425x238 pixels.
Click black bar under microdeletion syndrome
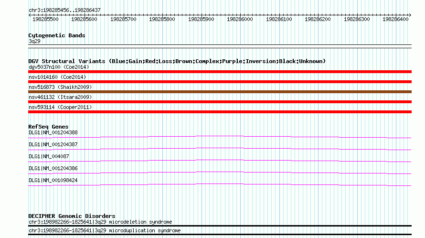point(220,226)
